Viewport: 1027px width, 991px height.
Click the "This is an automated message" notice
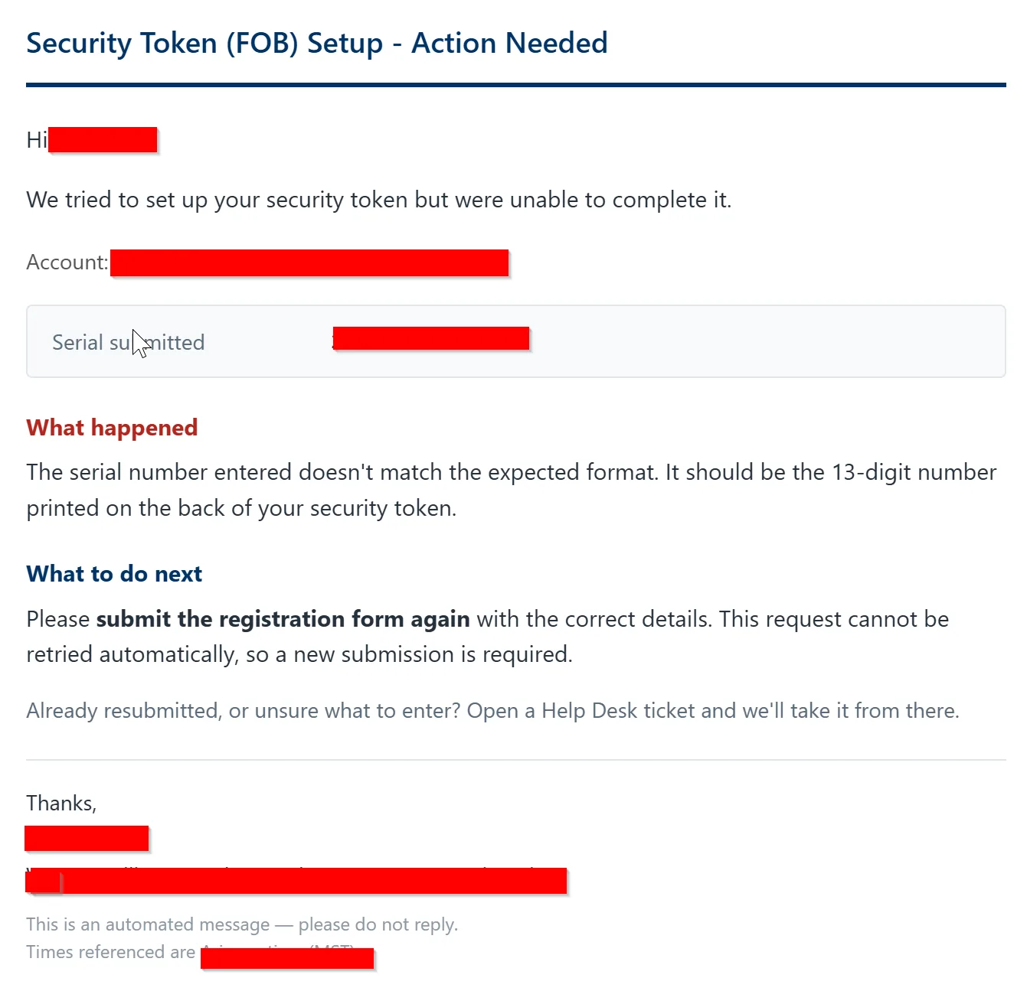click(242, 924)
